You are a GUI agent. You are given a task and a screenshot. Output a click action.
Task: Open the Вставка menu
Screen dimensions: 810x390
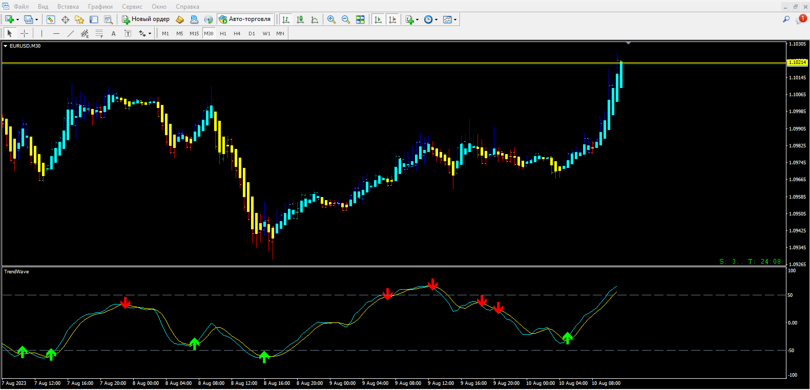pos(68,7)
